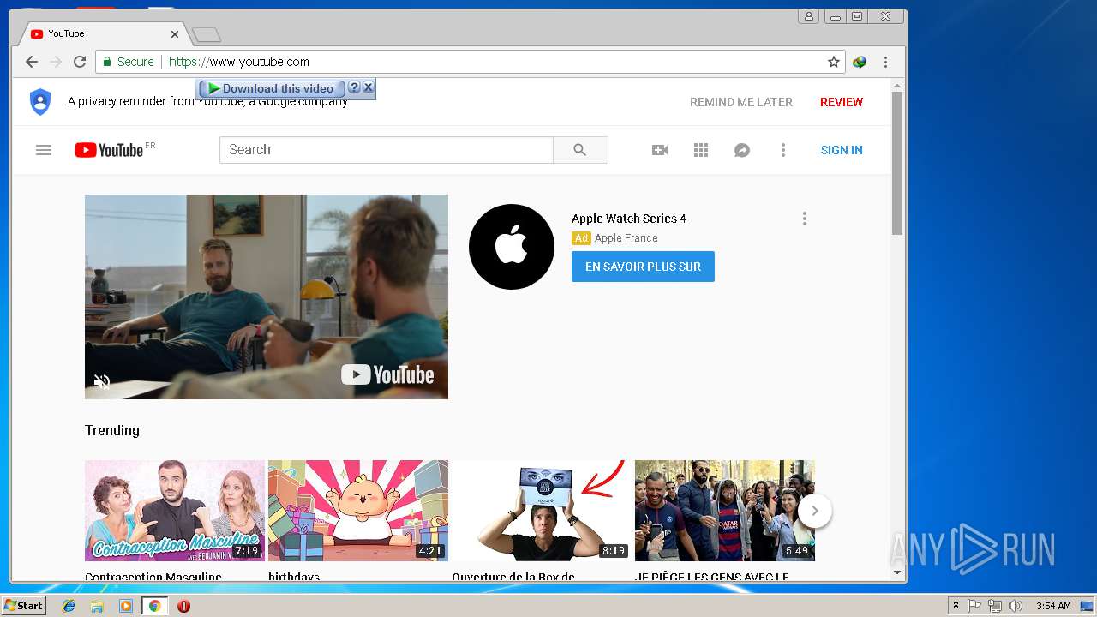
Task: Open the YouTube settings three-dot menu
Action: (x=782, y=150)
